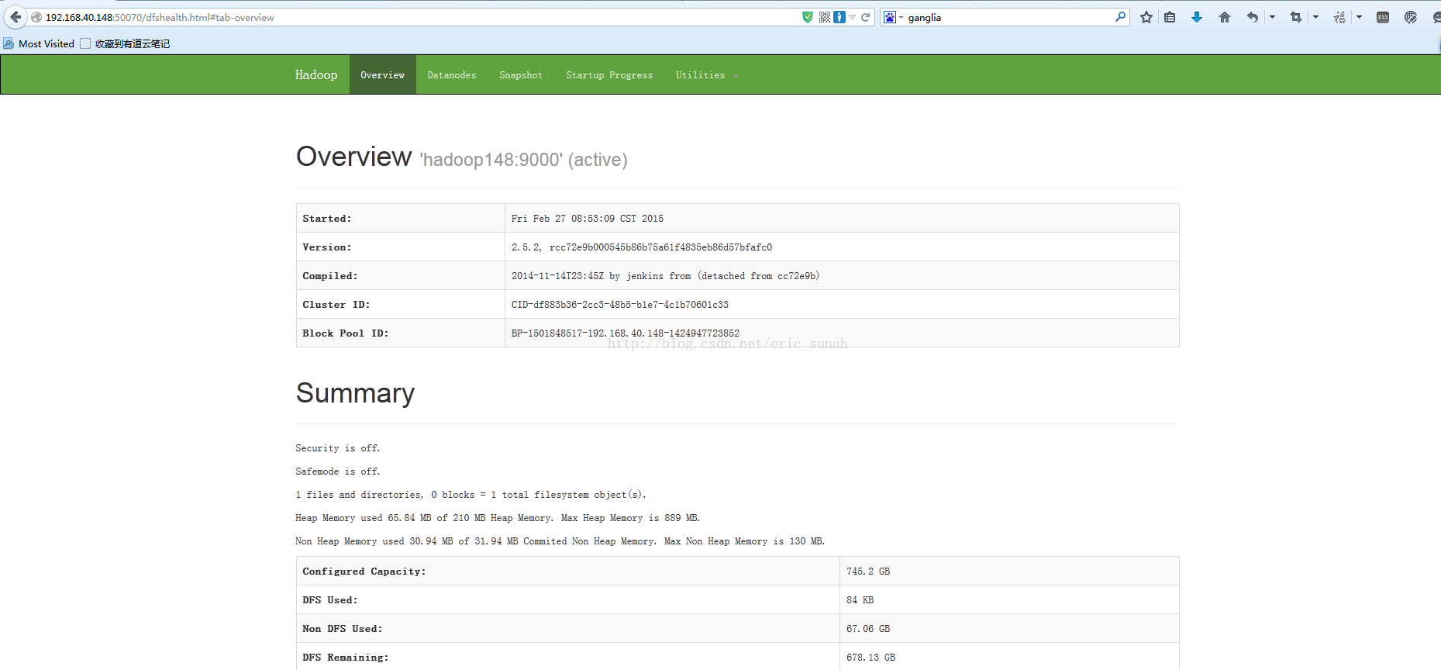Click the Hadoop brand link
The image size is (1441, 670).
coord(316,74)
